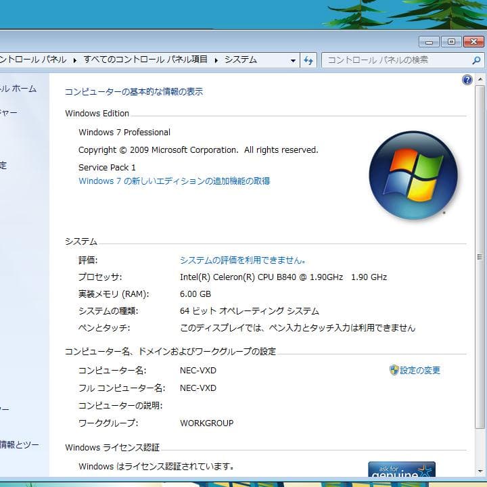Click the 実装メモリ (RAM): label
487x487 pixels.
point(114,294)
